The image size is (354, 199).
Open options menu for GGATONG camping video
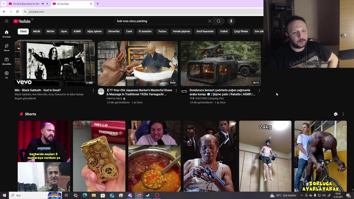point(259,90)
